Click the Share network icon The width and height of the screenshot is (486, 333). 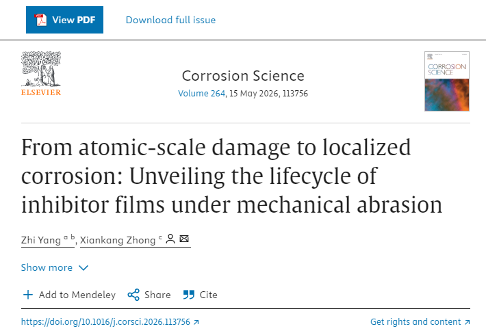click(133, 295)
